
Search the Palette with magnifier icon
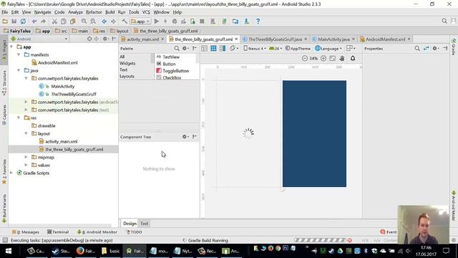[177, 49]
